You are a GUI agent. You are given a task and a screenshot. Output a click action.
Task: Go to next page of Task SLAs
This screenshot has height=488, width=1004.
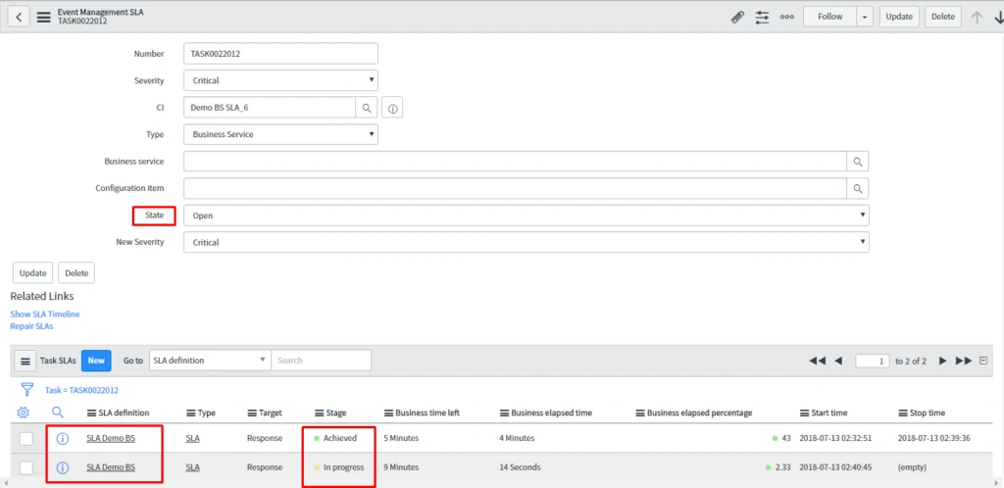(x=943, y=361)
